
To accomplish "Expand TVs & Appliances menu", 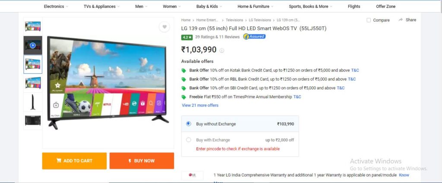I will [x=101, y=6].
